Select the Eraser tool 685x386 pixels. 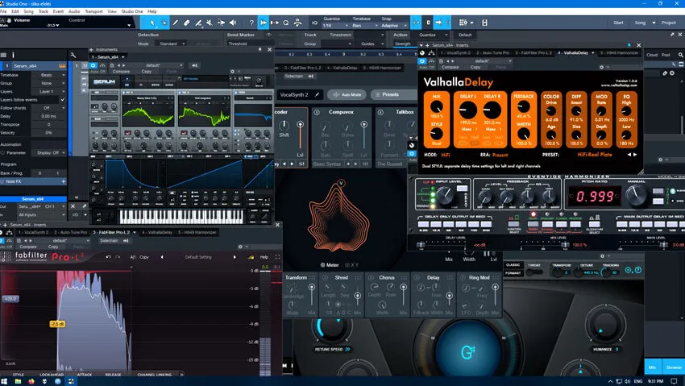click(186, 23)
